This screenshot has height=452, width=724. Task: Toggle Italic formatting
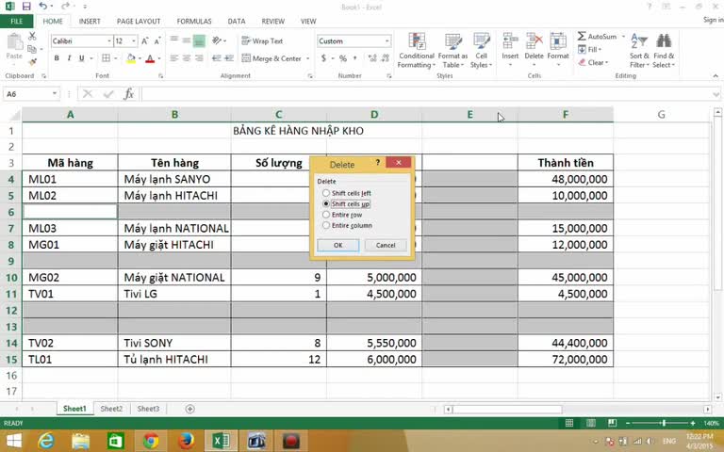pos(69,58)
